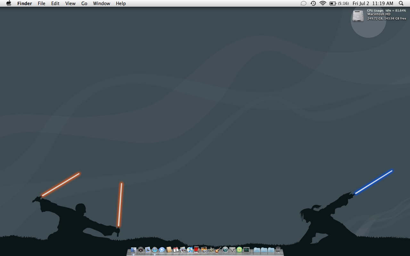Open the Trash in the Dock
Image resolution: width=410 pixels, height=256 pixels.
point(278,250)
